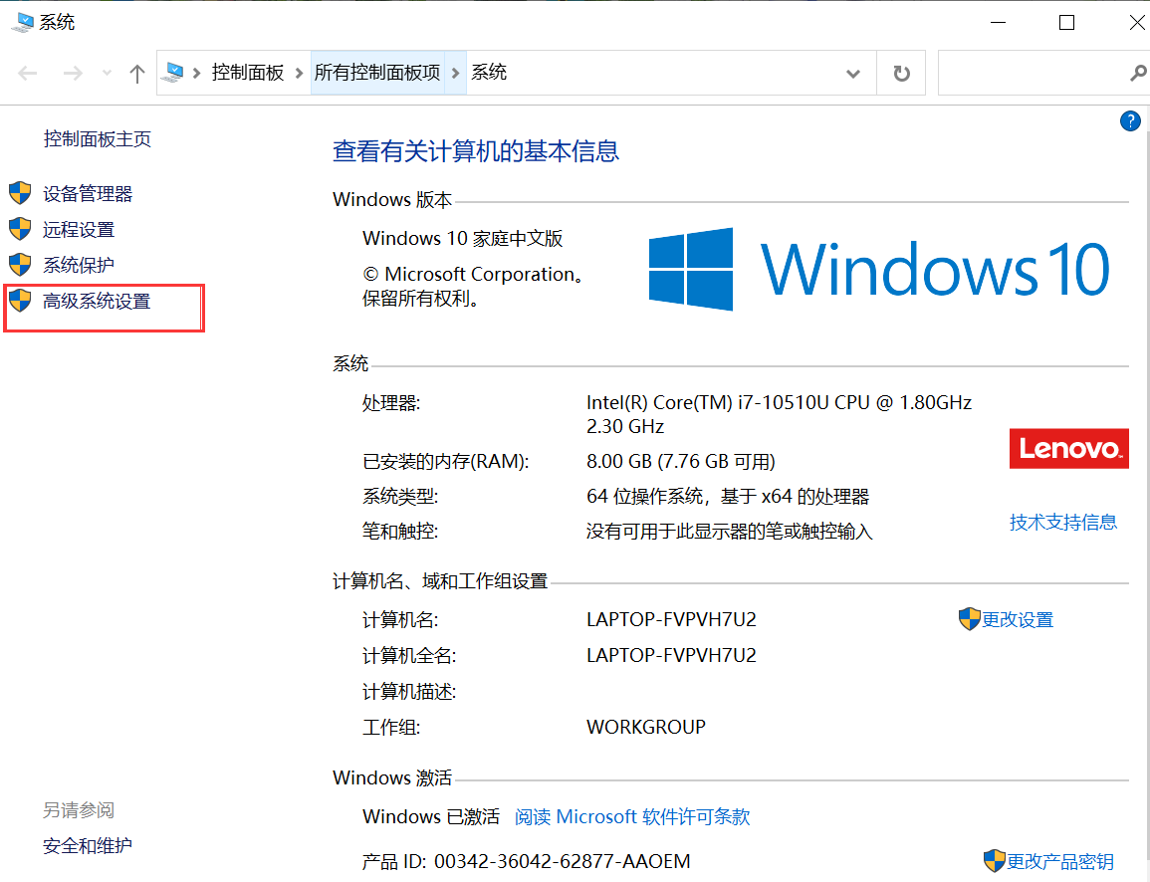This screenshot has width=1150, height=882.
Task: Select the RAM value 8.00 GB
Action: (619, 461)
